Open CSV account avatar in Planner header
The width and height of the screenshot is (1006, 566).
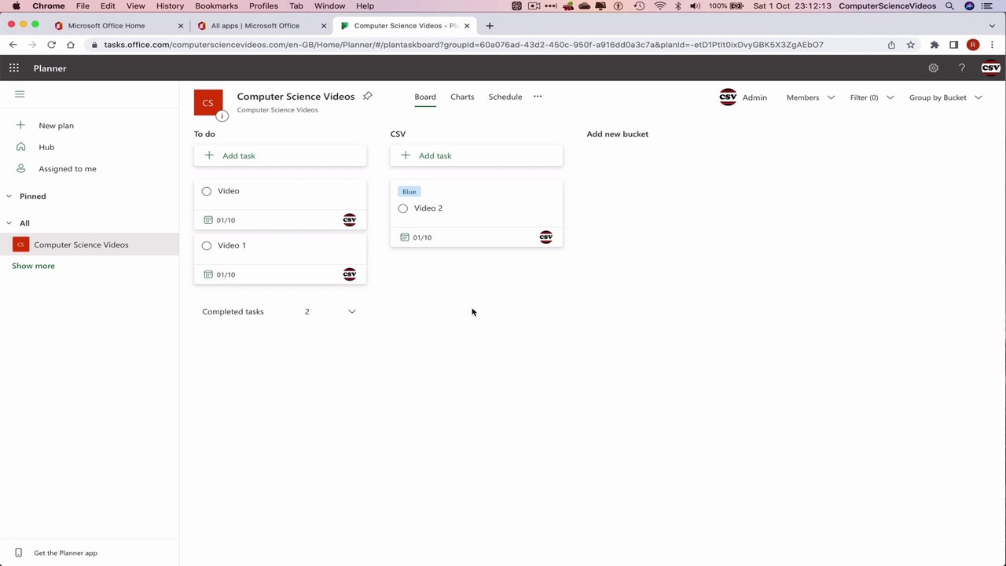[990, 68]
